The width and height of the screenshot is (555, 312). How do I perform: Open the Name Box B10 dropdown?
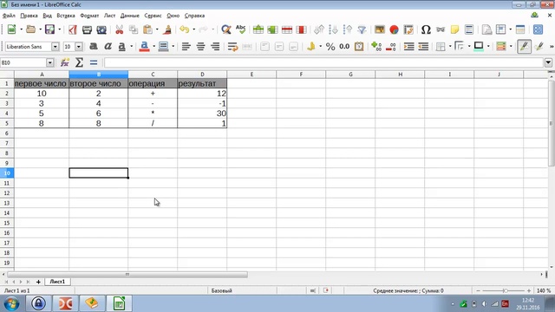(50, 62)
